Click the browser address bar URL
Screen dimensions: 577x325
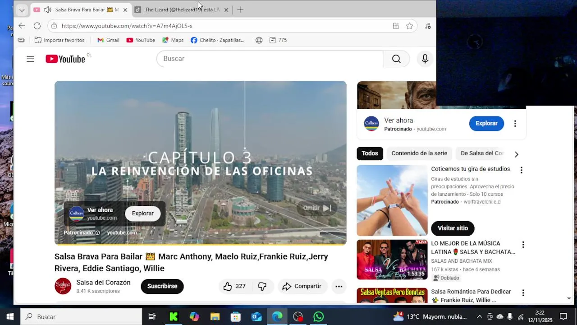coord(127,26)
